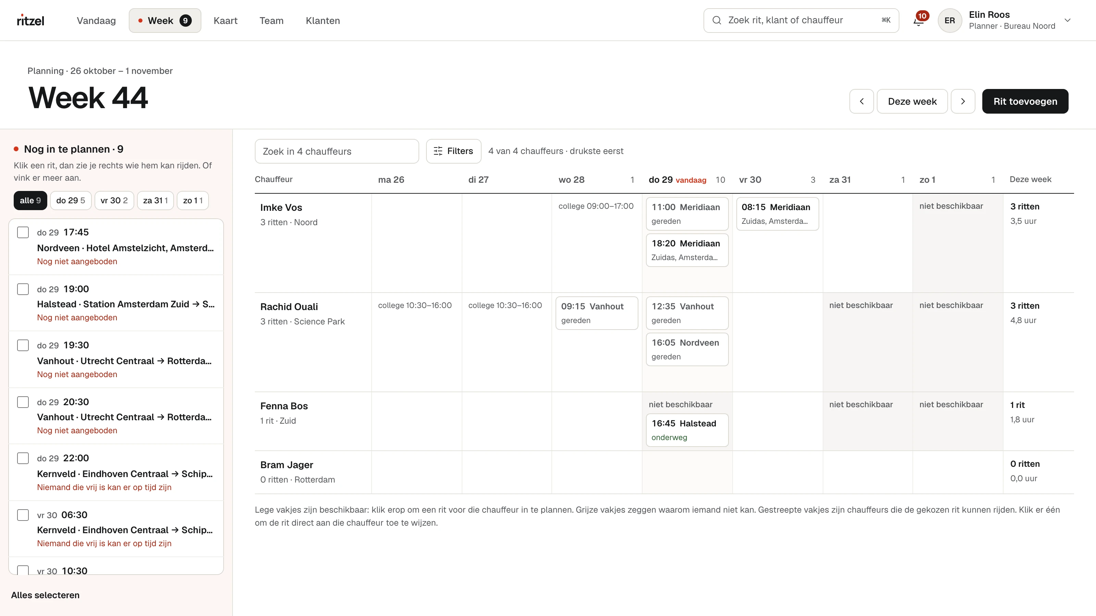Select the za 31 filter chip
This screenshot has height=616, width=1096.
pyautogui.click(x=155, y=200)
